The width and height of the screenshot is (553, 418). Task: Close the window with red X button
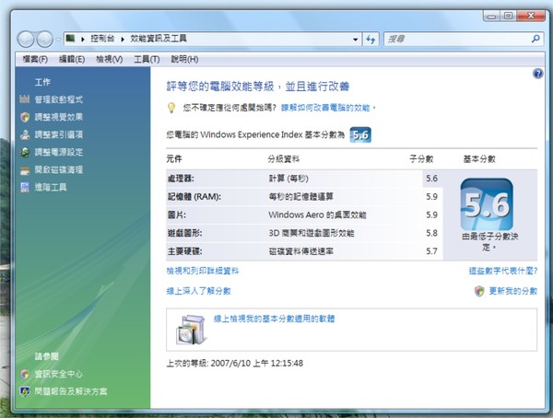point(530,16)
